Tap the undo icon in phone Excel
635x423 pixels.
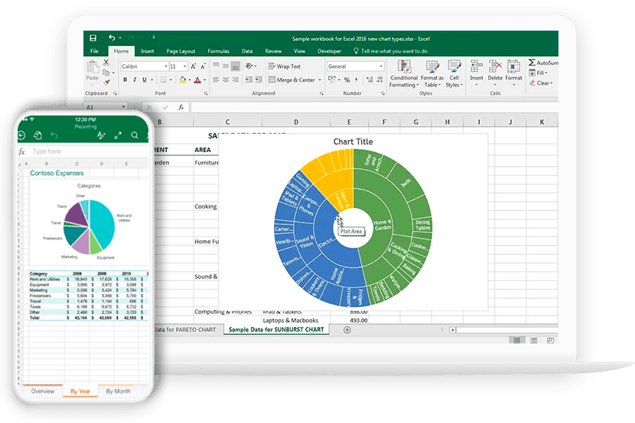pyautogui.click(x=54, y=135)
